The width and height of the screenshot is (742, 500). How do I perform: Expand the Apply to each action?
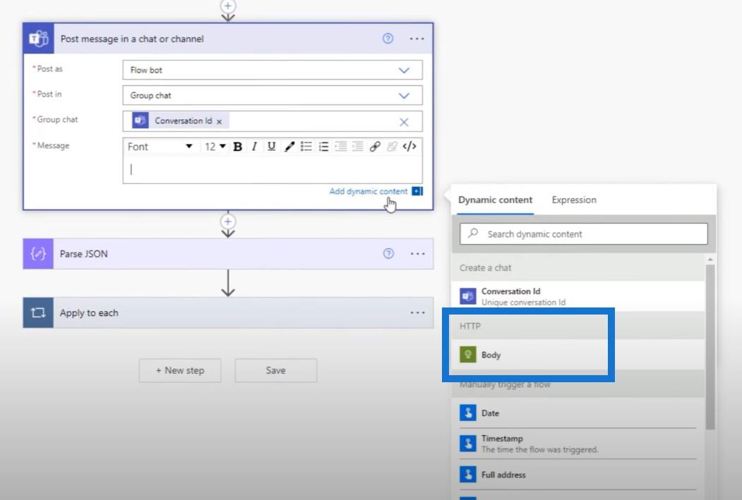pyautogui.click(x=228, y=313)
